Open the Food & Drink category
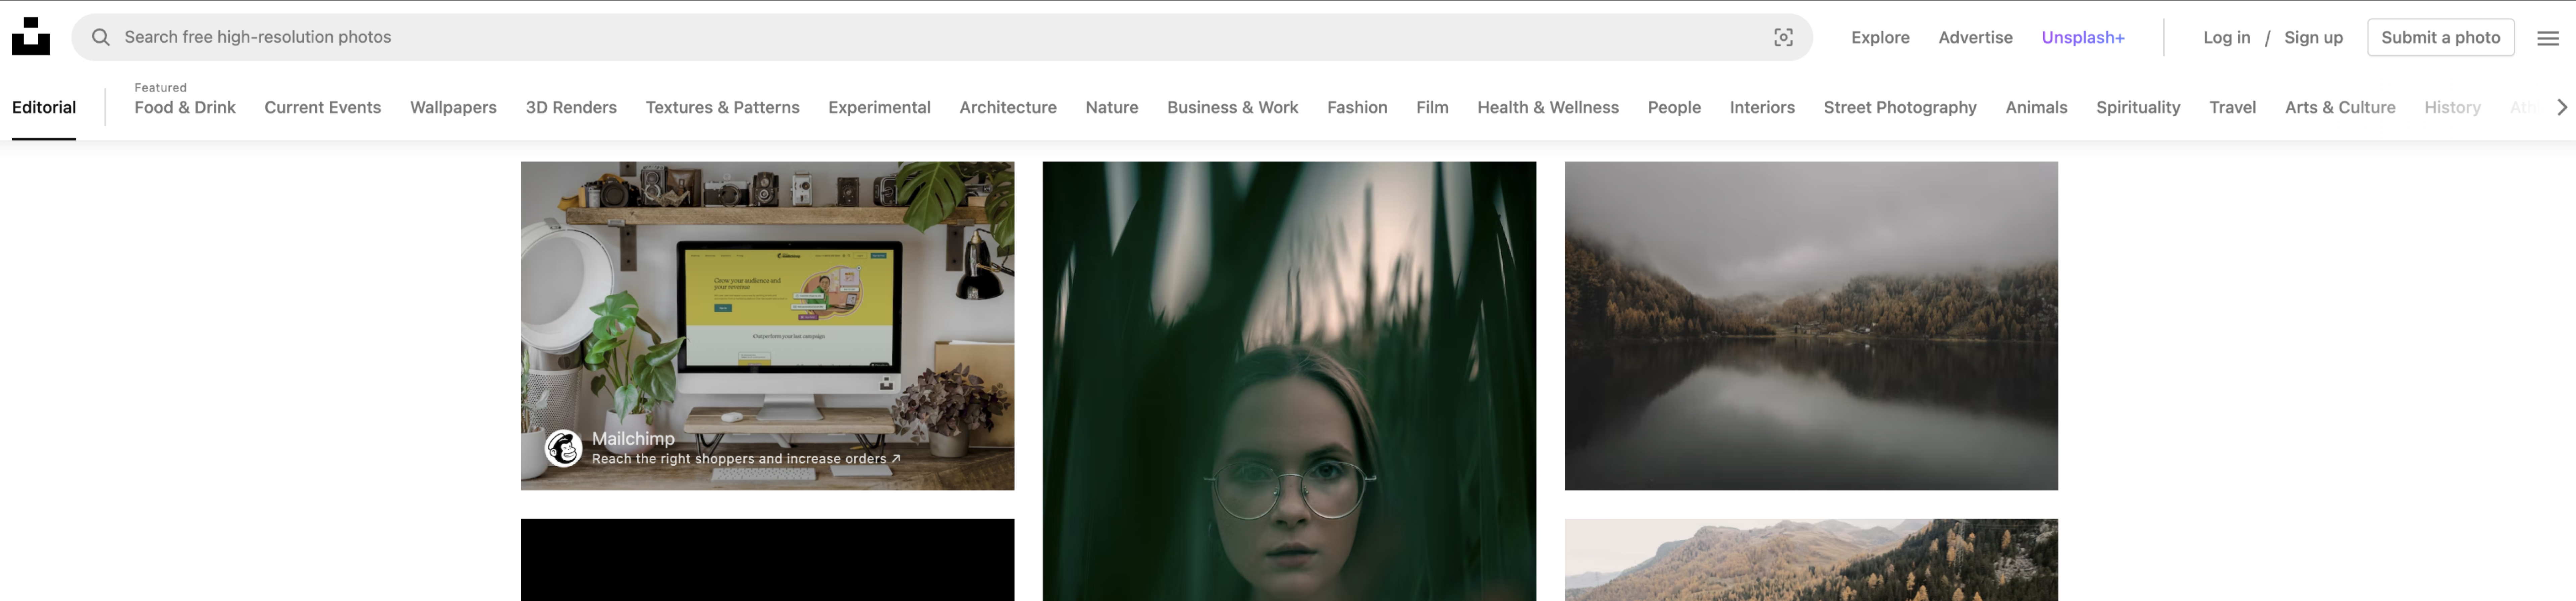The image size is (2576, 601). (185, 107)
